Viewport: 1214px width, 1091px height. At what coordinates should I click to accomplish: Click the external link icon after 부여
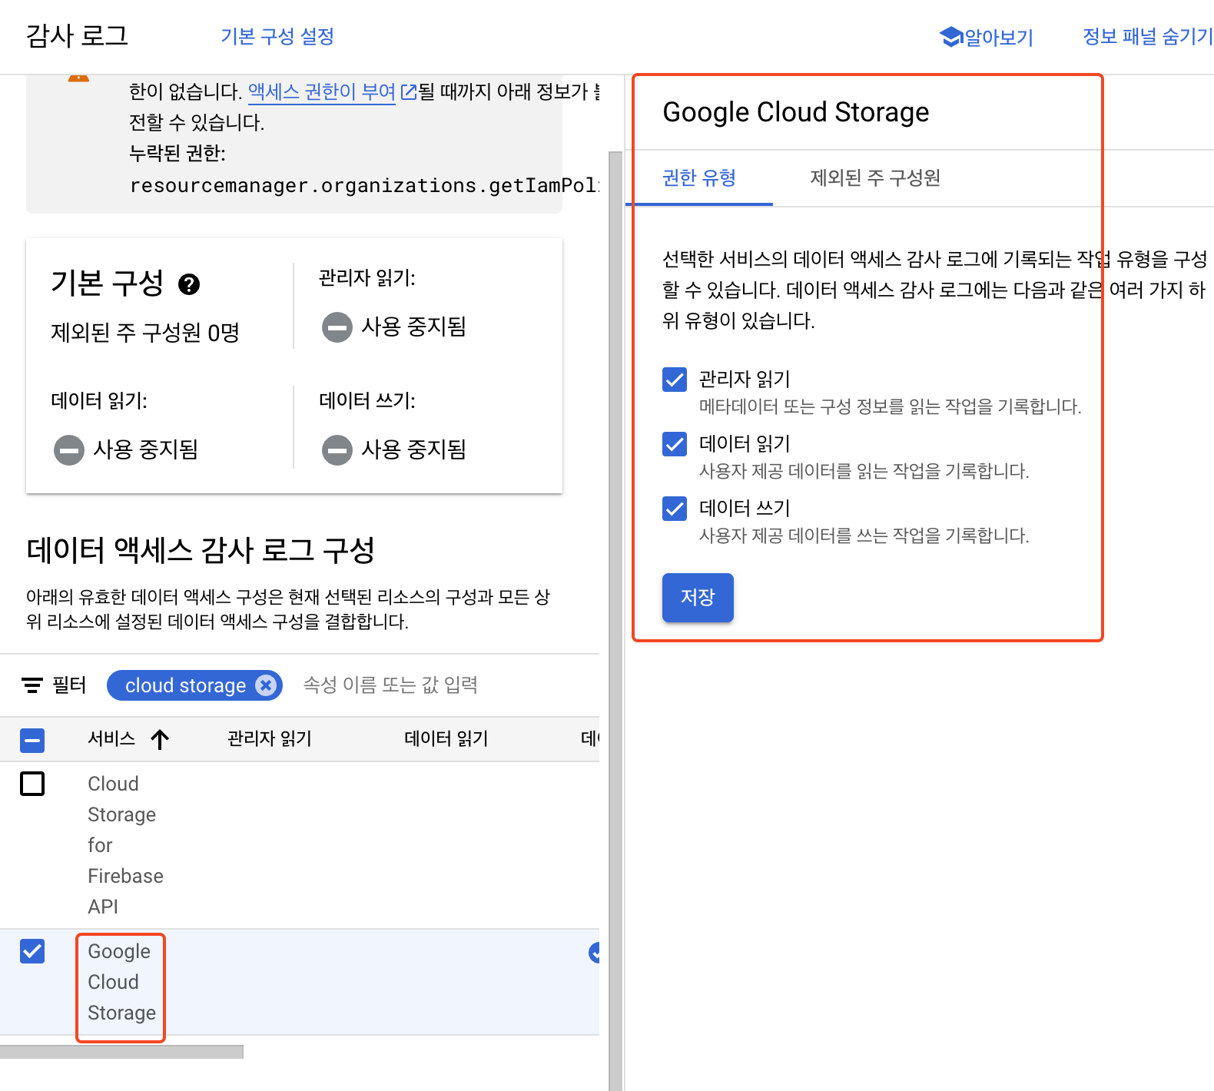pos(409,92)
